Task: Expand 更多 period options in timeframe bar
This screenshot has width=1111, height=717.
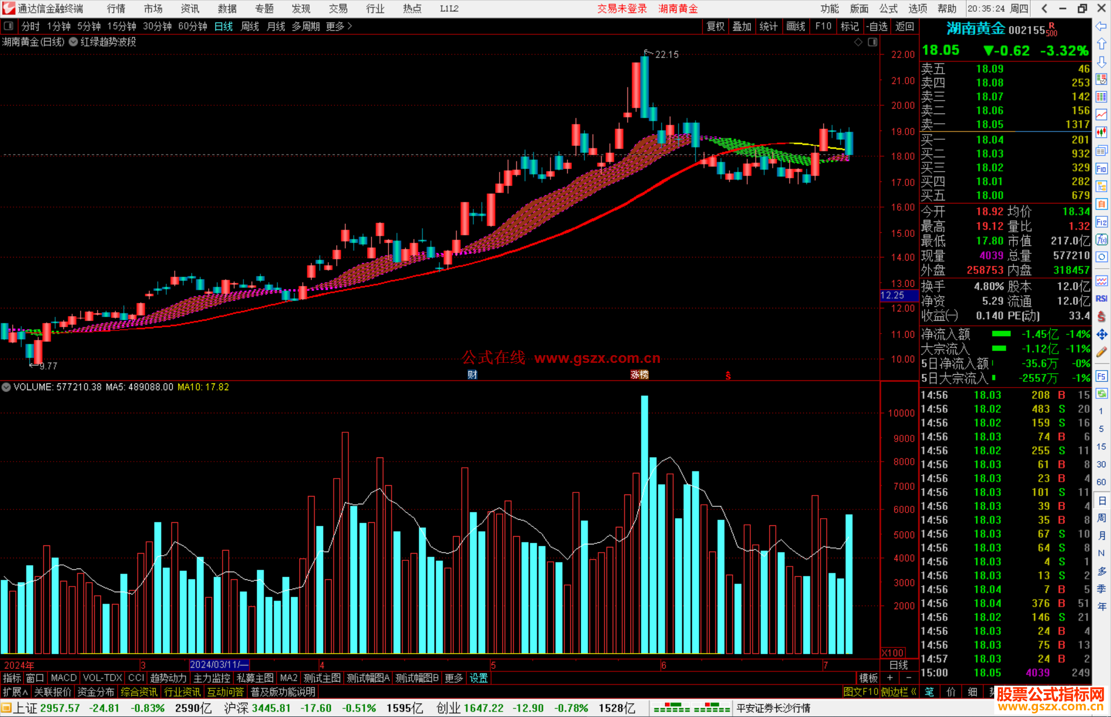Action: (338, 26)
